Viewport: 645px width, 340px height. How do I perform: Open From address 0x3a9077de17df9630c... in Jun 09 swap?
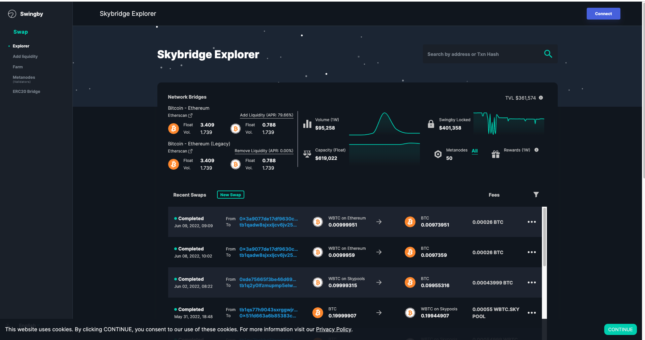[x=269, y=219]
